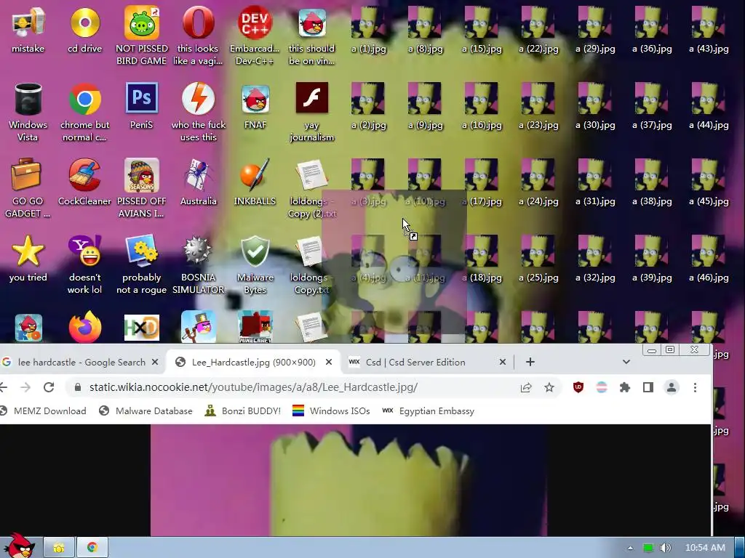Go forward in browser history

(25, 387)
